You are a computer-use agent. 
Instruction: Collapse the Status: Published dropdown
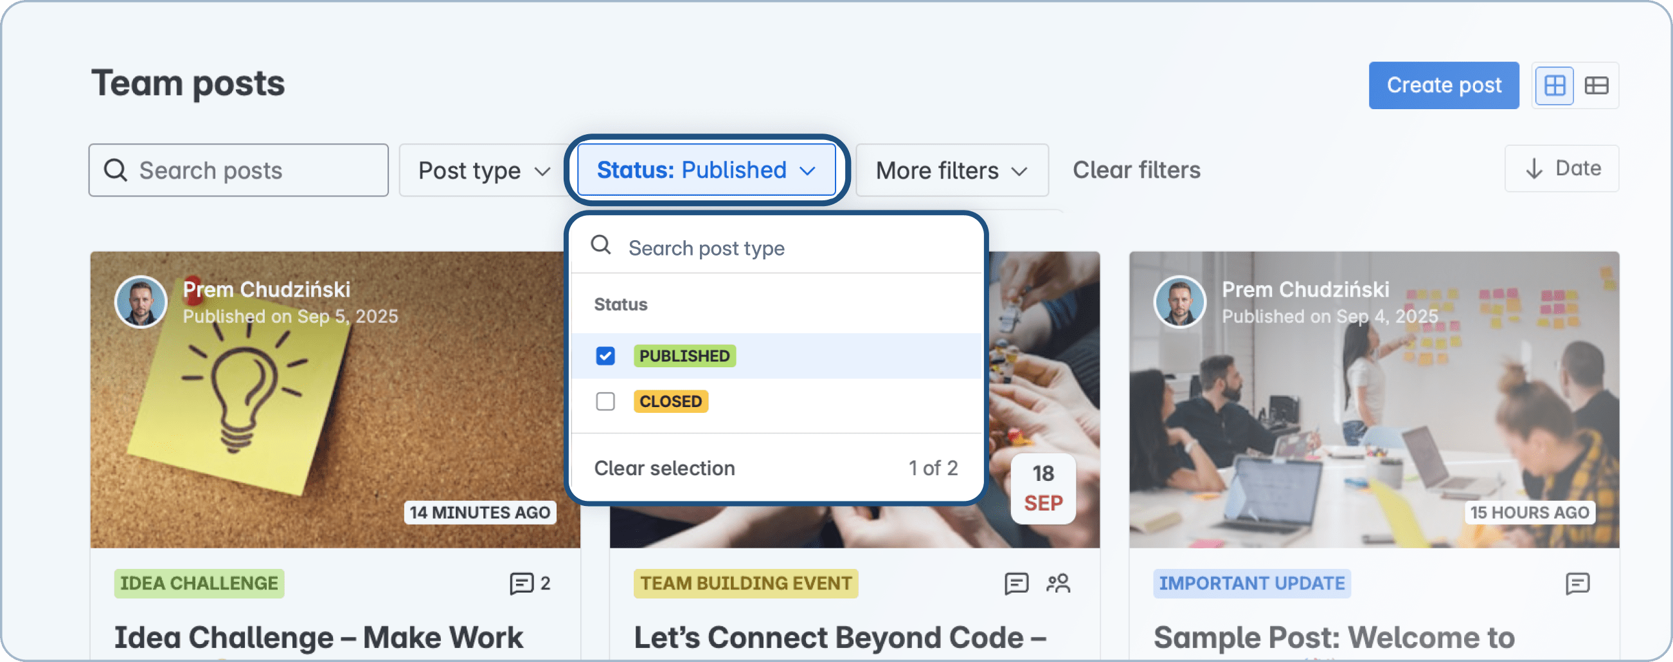tap(706, 170)
